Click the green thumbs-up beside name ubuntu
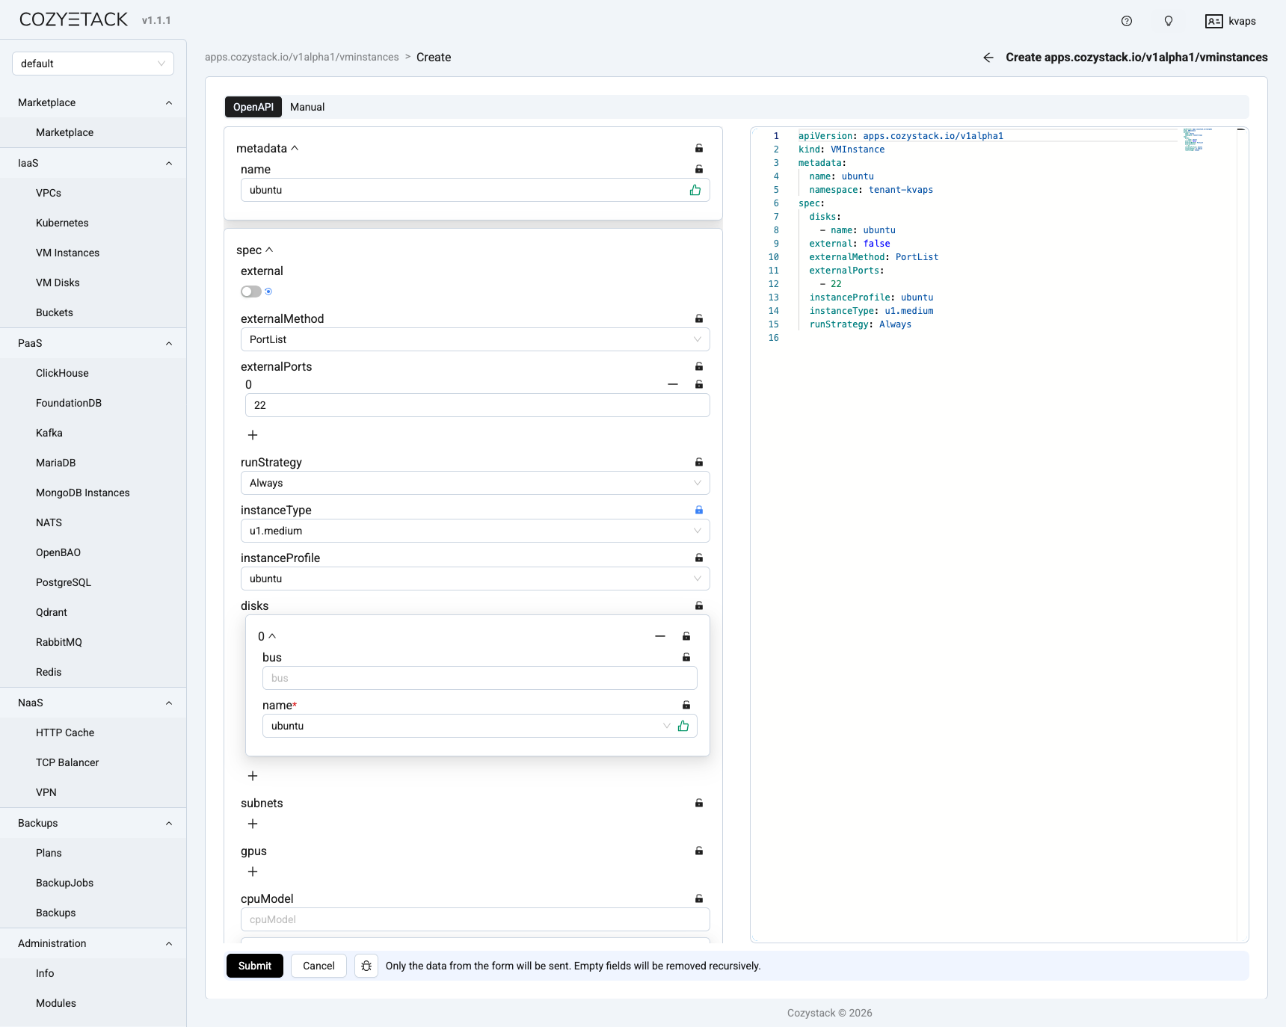The image size is (1286, 1027). coord(695,190)
